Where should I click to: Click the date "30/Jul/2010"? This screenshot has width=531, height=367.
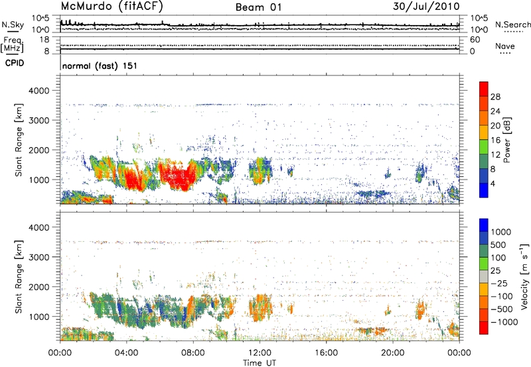click(x=426, y=7)
